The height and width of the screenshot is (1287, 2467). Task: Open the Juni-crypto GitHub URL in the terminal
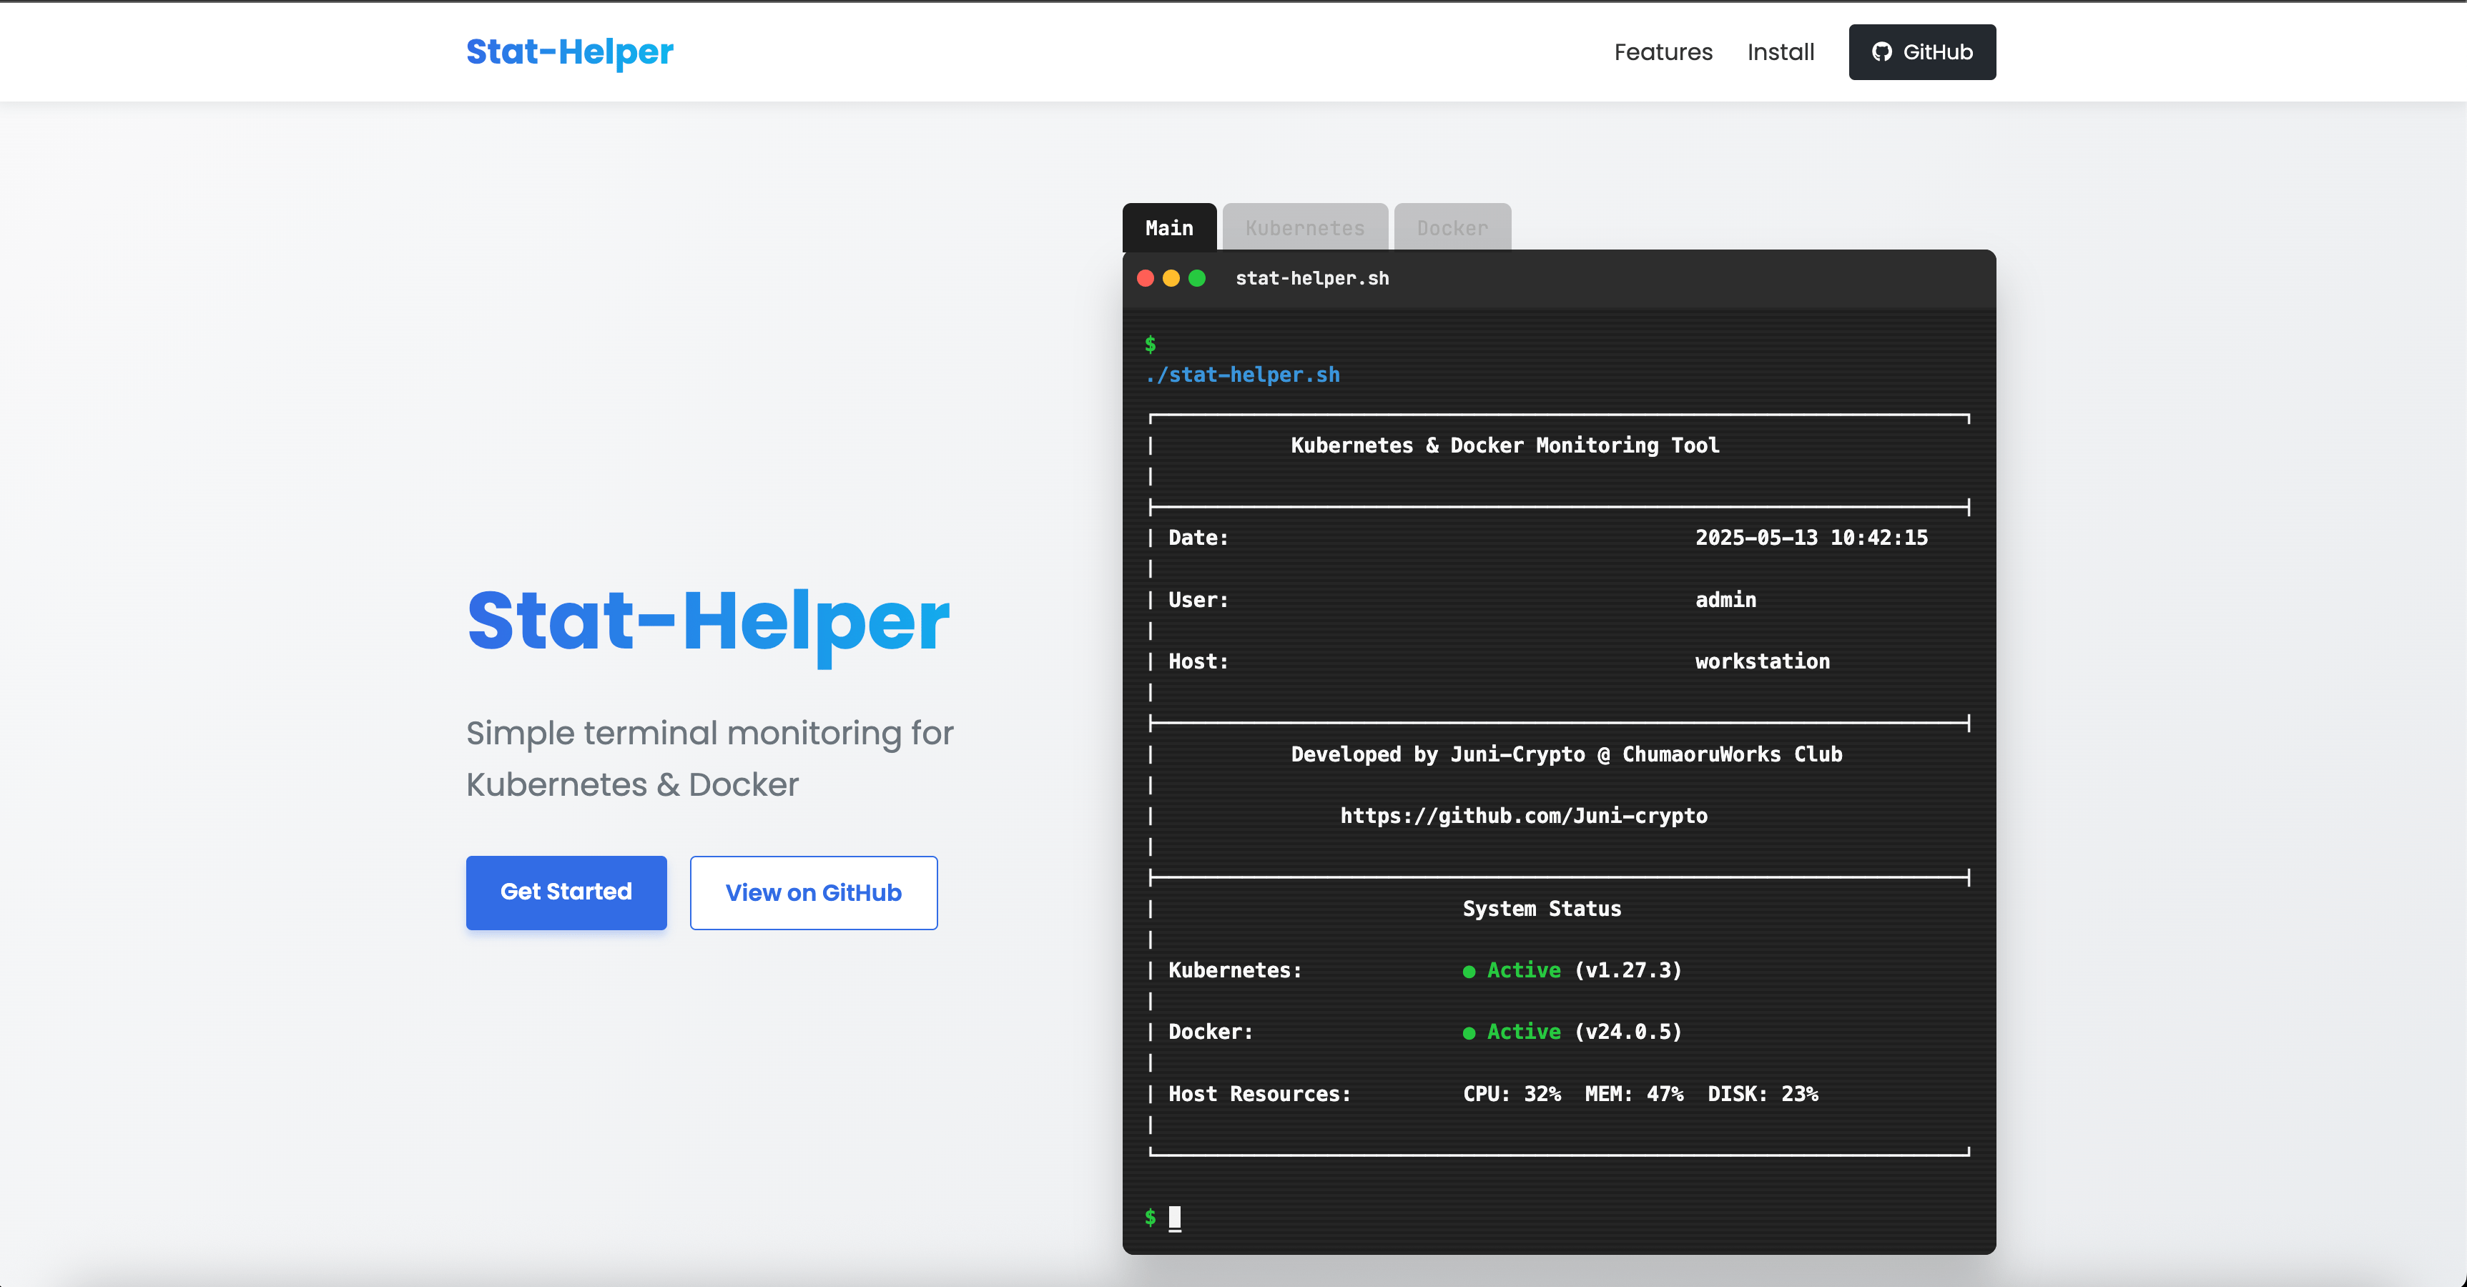[1522, 816]
